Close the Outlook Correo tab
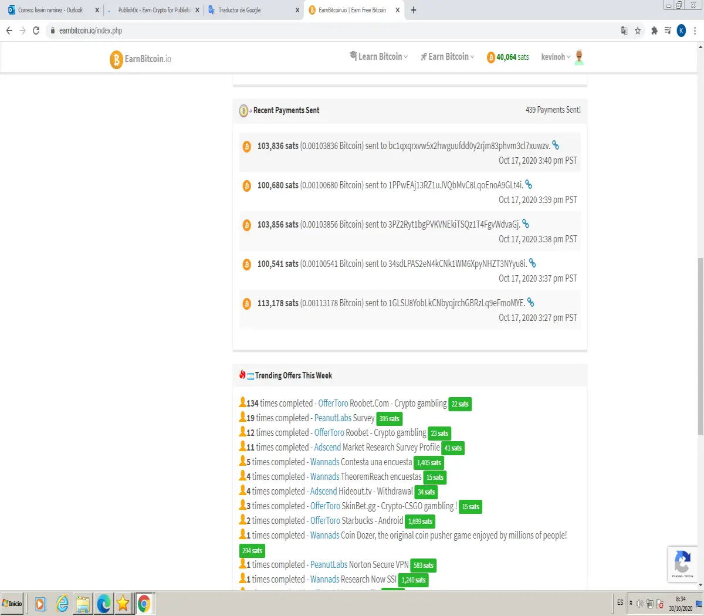Viewport: 704px width, 616px height. point(97,10)
